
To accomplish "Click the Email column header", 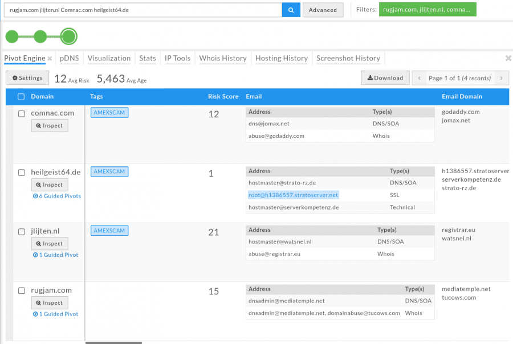I will pos(254,96).
